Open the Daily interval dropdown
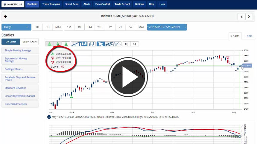 pyautogui.click(x=16, y=27)
